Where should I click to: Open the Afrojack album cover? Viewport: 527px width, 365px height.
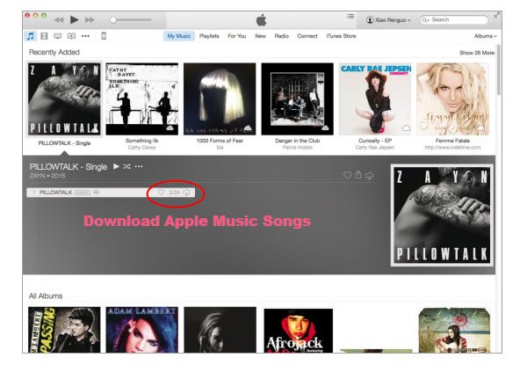[x=299, y=331]
